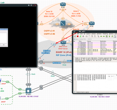Jump to first packet with up arrow icon
Screen dimensions: 117x110
coord(109,36)
